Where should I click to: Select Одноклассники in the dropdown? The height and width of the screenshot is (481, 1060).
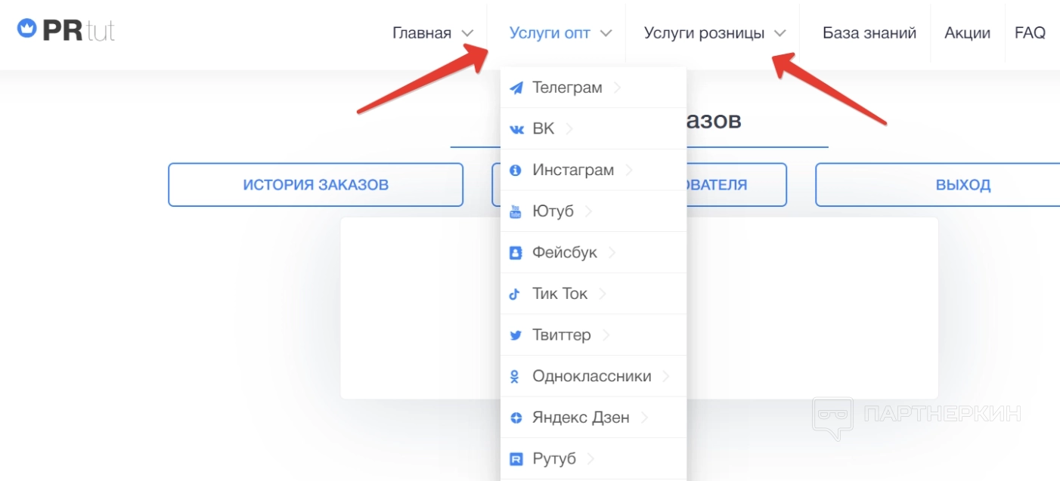point(594,375)
